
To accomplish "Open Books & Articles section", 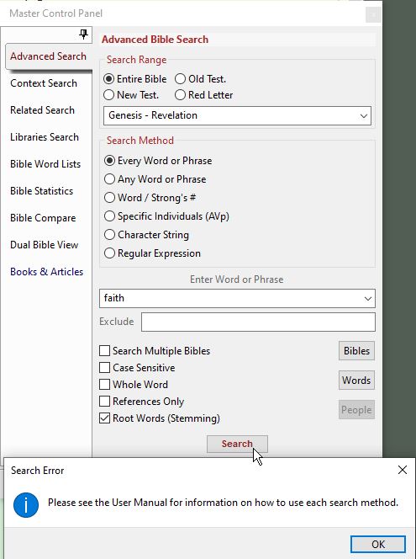I will pos(46,272).
